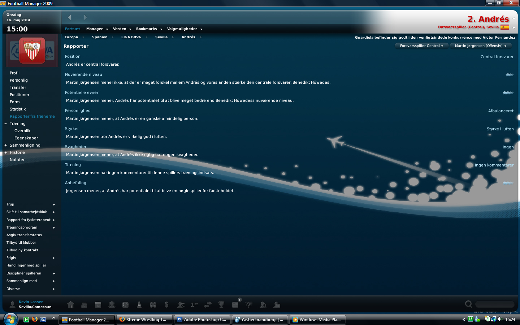Open the Trup submenu
The width and height of the screenshot is (520, 325).
coord(31,204)
